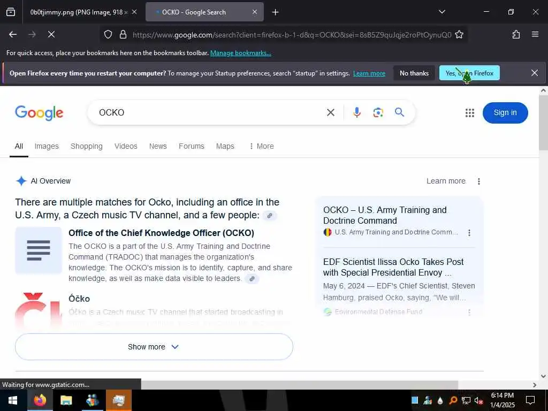This screenshot has height=411, width=548.
Task: Click the document thumbnail for OCKO
Action: (x=39, y=250)
